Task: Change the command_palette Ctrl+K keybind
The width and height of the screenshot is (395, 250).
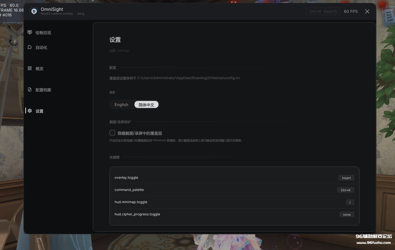Action: coord(346,190)
